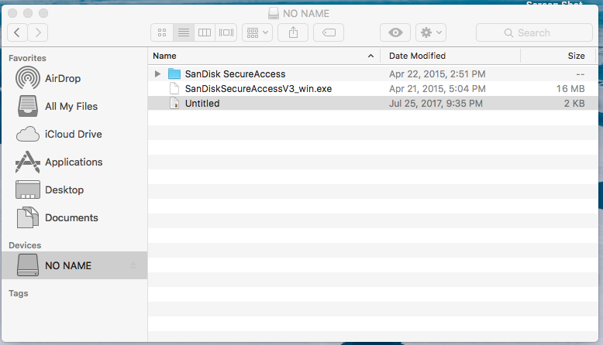This screenshot has width=603, height=345.
Task: Switch to Cover Flow view
Action: pyautogui.click(x=226, y=32)
